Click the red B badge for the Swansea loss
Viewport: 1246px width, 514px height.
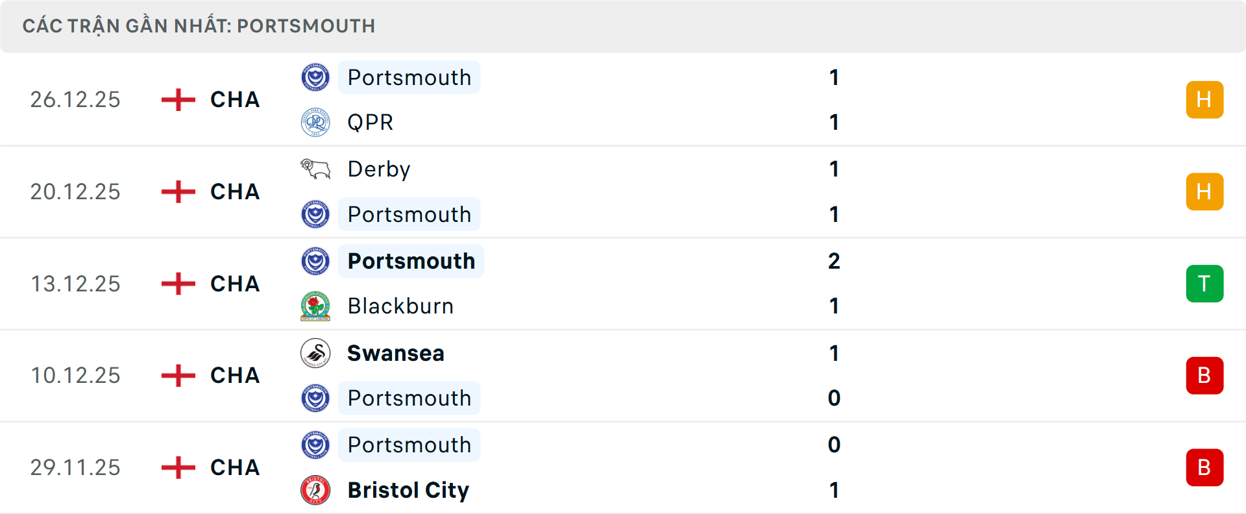1204,375
